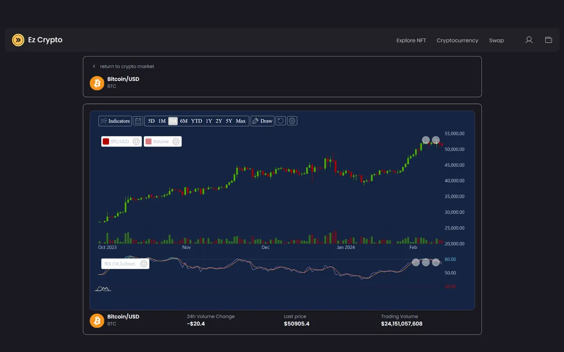Image resolution: width=564 pixels, height=352 pixels.
Task: Click the Bitcoin/USD title at top
Action: point(123,79)
